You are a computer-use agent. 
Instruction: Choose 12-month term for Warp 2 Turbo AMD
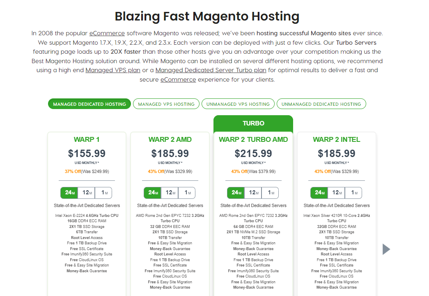(253, 193)
